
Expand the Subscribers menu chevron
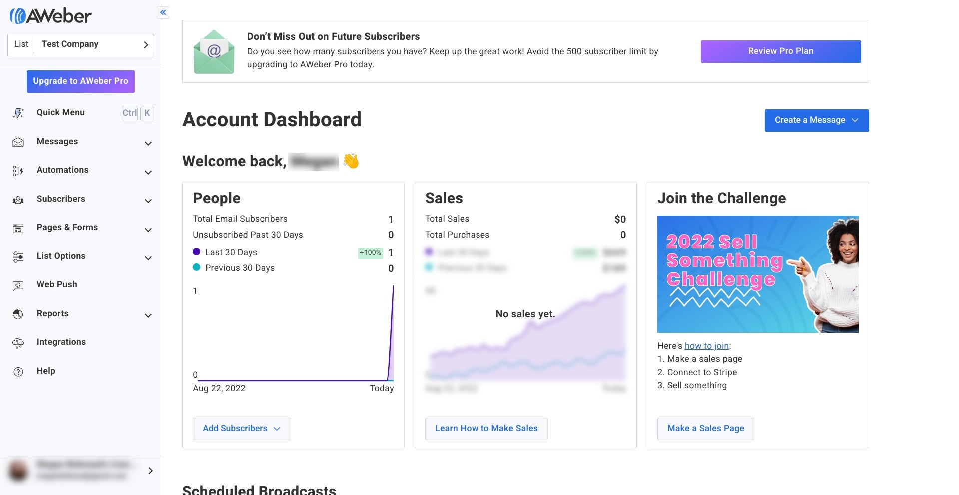148,201
